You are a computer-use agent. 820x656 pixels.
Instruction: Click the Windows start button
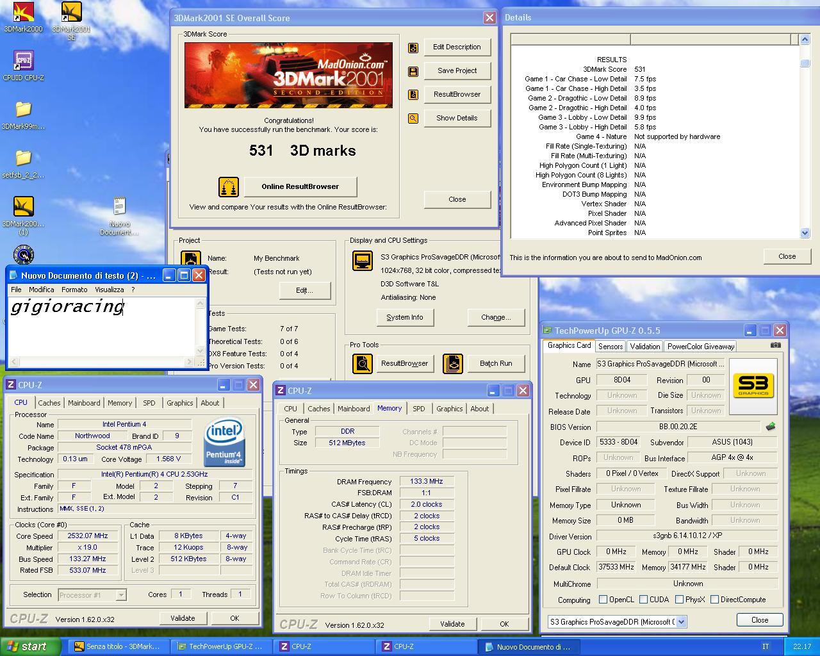[30, 646]
